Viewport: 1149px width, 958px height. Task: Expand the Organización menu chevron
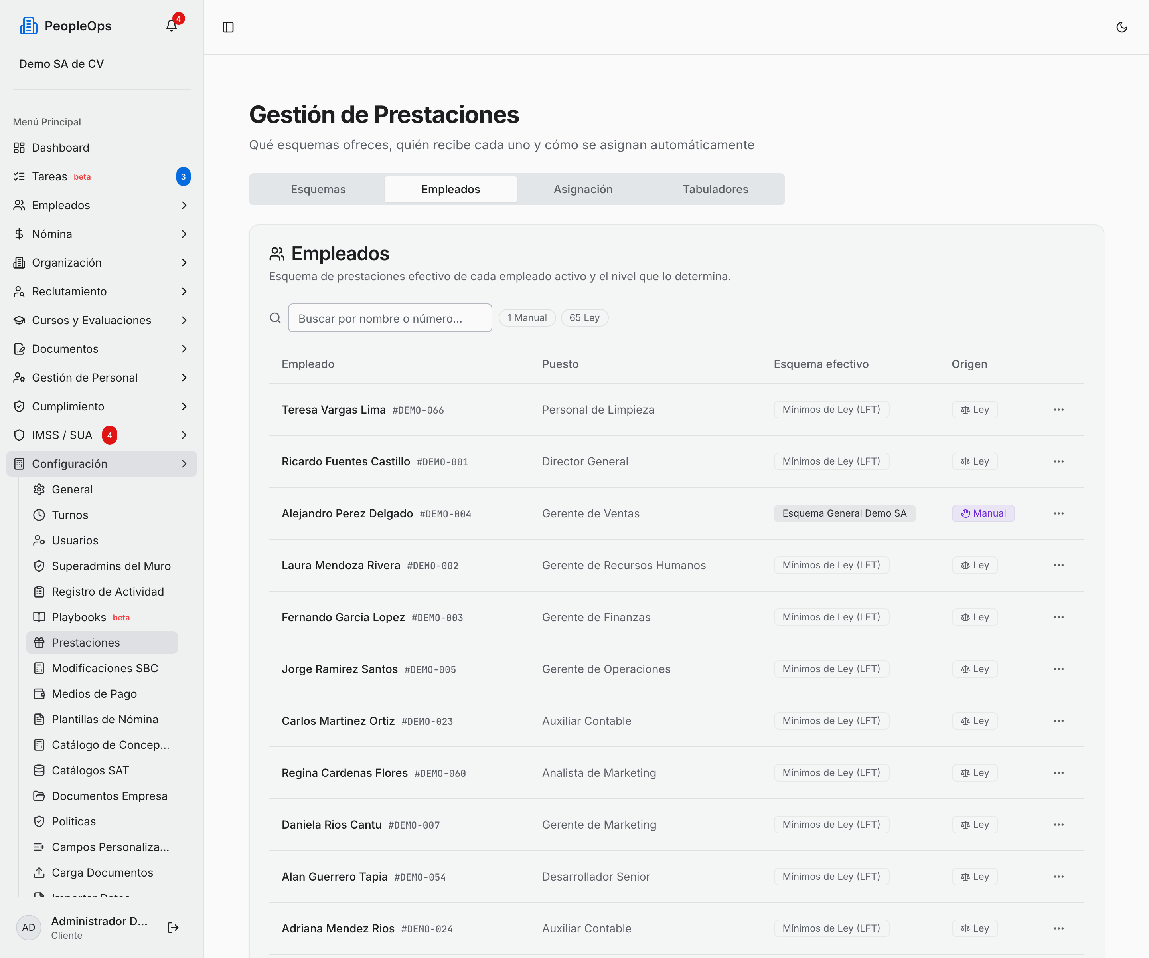pyautogui.click(x=184, y=263)
